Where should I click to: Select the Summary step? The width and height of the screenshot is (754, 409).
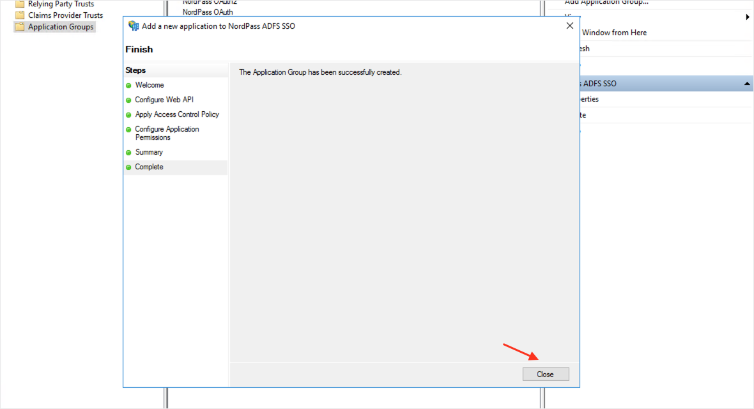click(x=149, y=152)
